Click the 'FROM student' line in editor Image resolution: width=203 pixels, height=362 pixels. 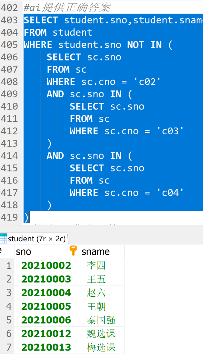click(x=58, y=32)
